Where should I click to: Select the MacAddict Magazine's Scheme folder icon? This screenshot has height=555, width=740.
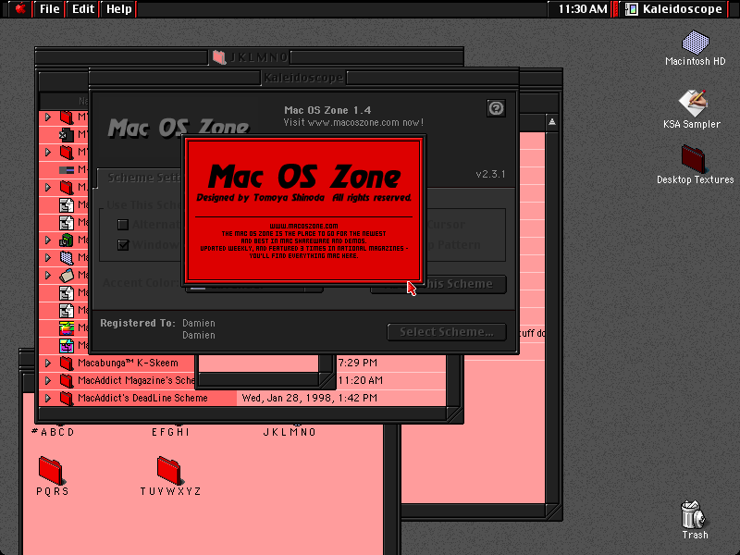(67, 380)
